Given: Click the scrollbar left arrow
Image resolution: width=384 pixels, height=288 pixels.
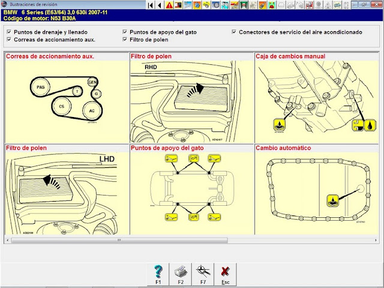Looking at the screenshot, I should tap(8, 240).
